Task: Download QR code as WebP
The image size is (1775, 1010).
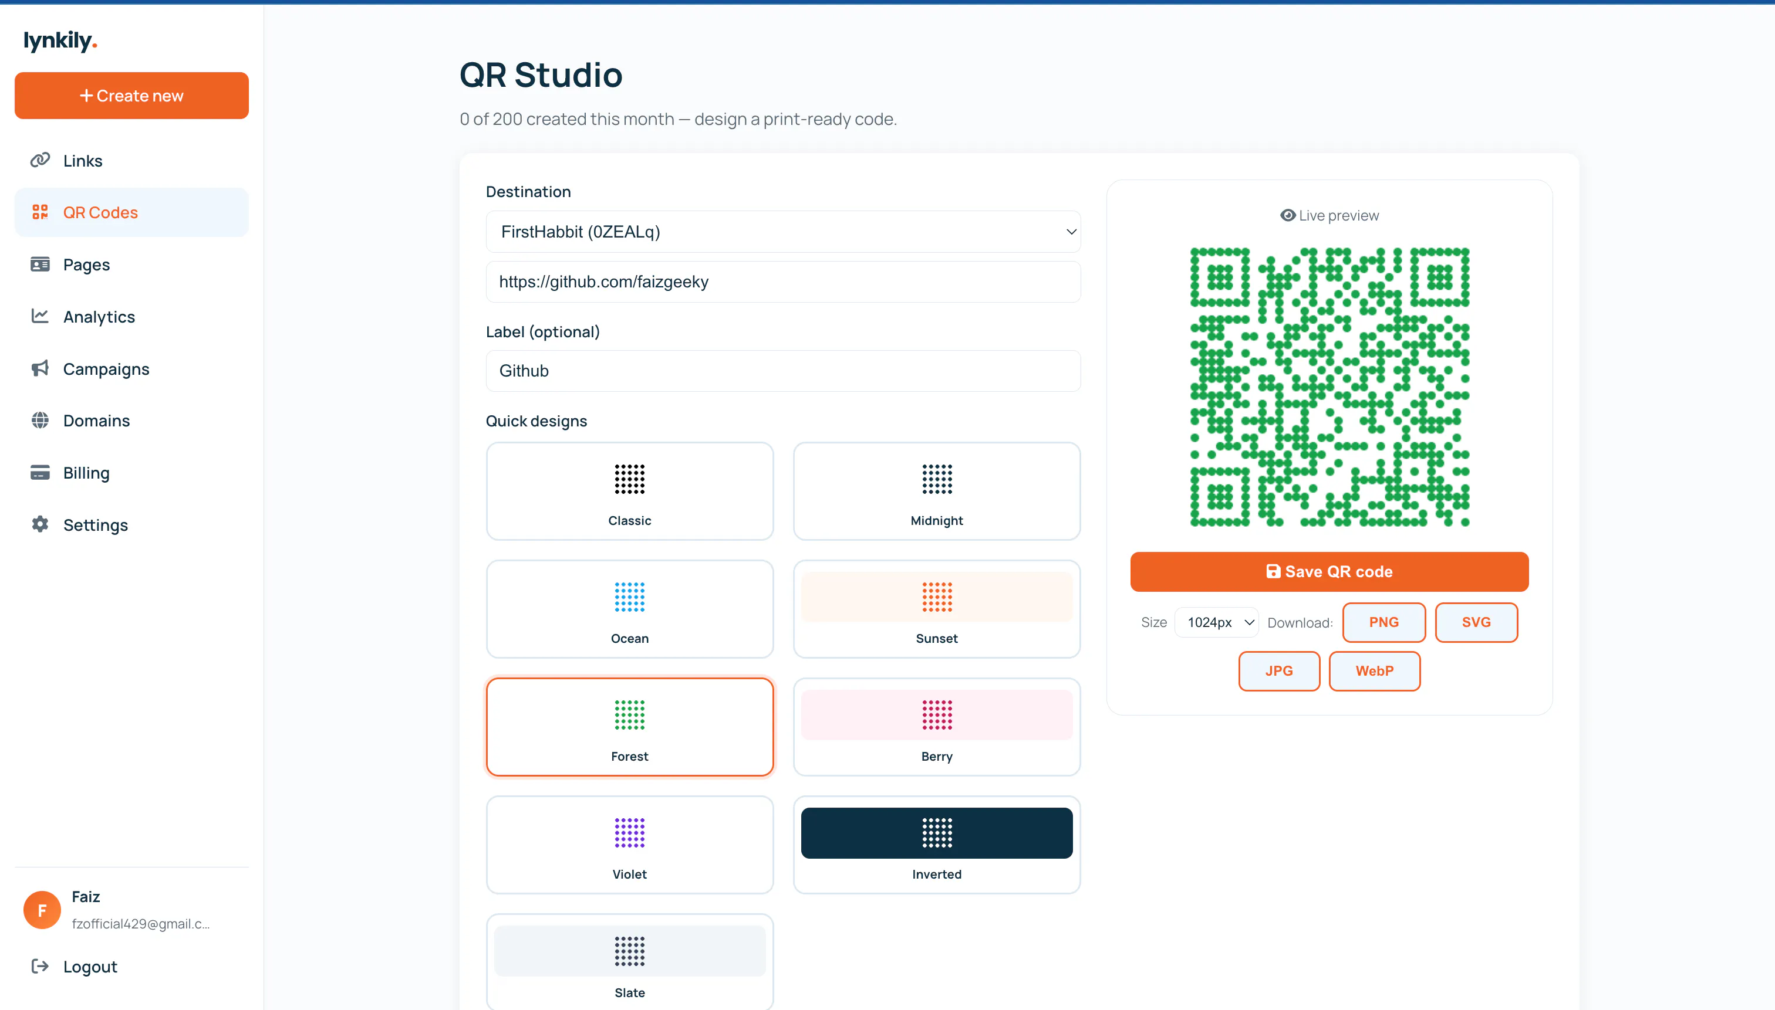Action: point(1375,671)
